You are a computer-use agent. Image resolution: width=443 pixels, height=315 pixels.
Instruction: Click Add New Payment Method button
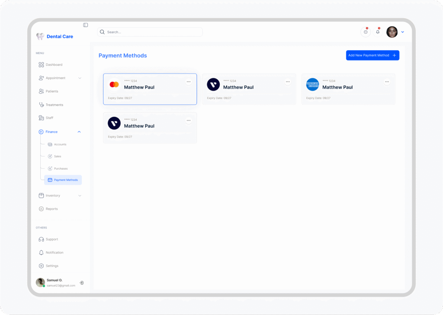372,55
